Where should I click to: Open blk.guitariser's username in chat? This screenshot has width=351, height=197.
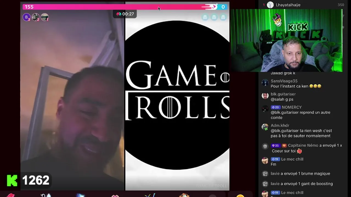pos(283,94)
